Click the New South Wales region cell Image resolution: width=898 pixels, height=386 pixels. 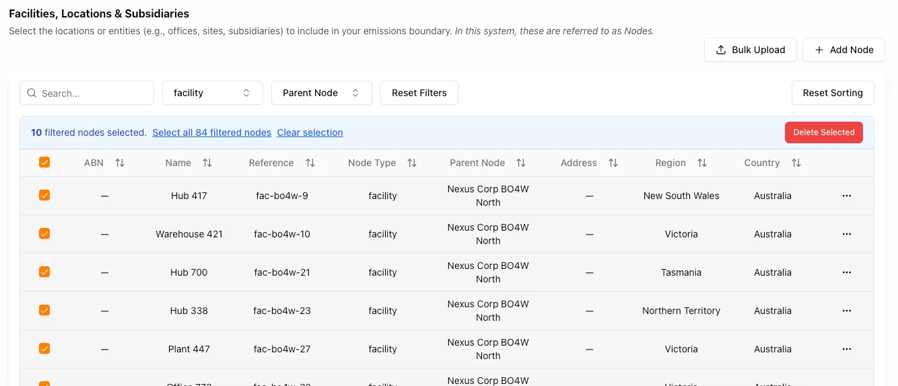(681, 196)
